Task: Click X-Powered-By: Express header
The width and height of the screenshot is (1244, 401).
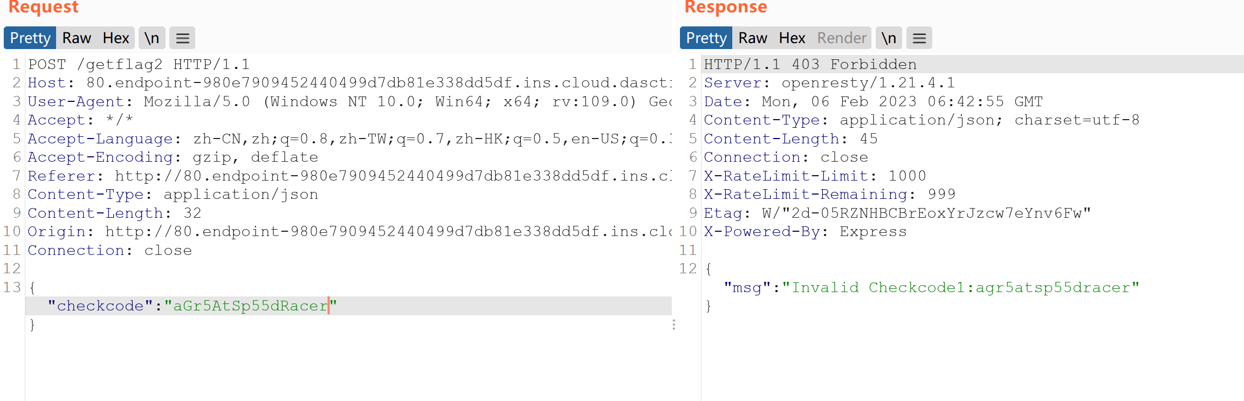Action: pyautogui.click(x=805, y=232)
